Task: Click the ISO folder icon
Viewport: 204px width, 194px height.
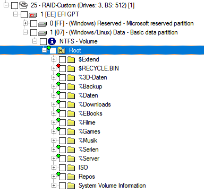Action: click(71, 167)
